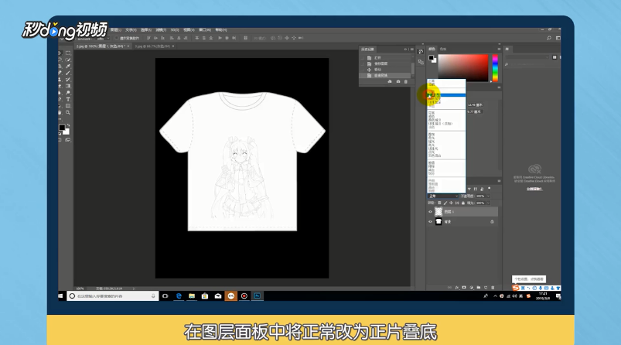Viewport: 621px width, 345px height.
Task: Select the Brush tool
Action: tap(68, 73)
